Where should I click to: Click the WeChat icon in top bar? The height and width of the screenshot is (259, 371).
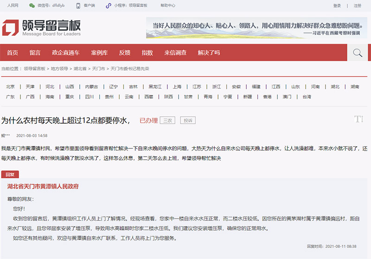(x=32, y=6)
